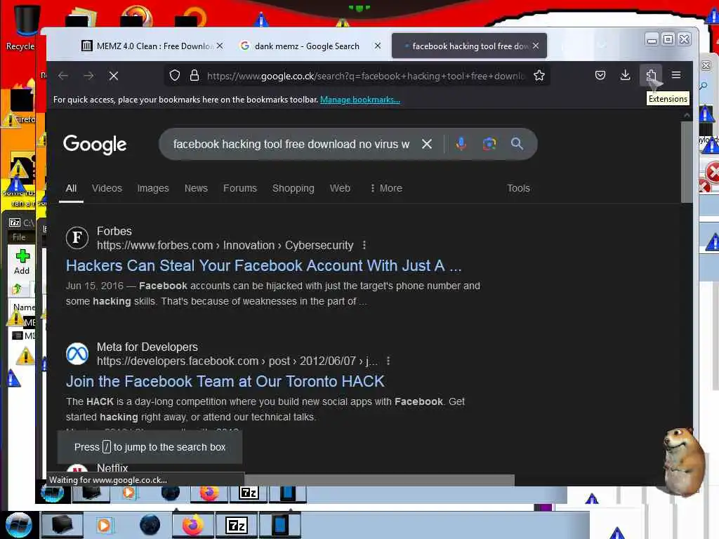
Task: Click Name column header in 7-Zip window
Action: (24, 307)
